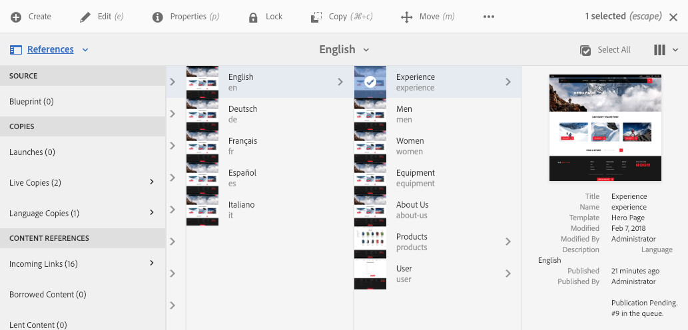Expand Language Copies (1) references
Image resolution: width=688 pixels, height=330 pixels.
(x=151, y=212)
